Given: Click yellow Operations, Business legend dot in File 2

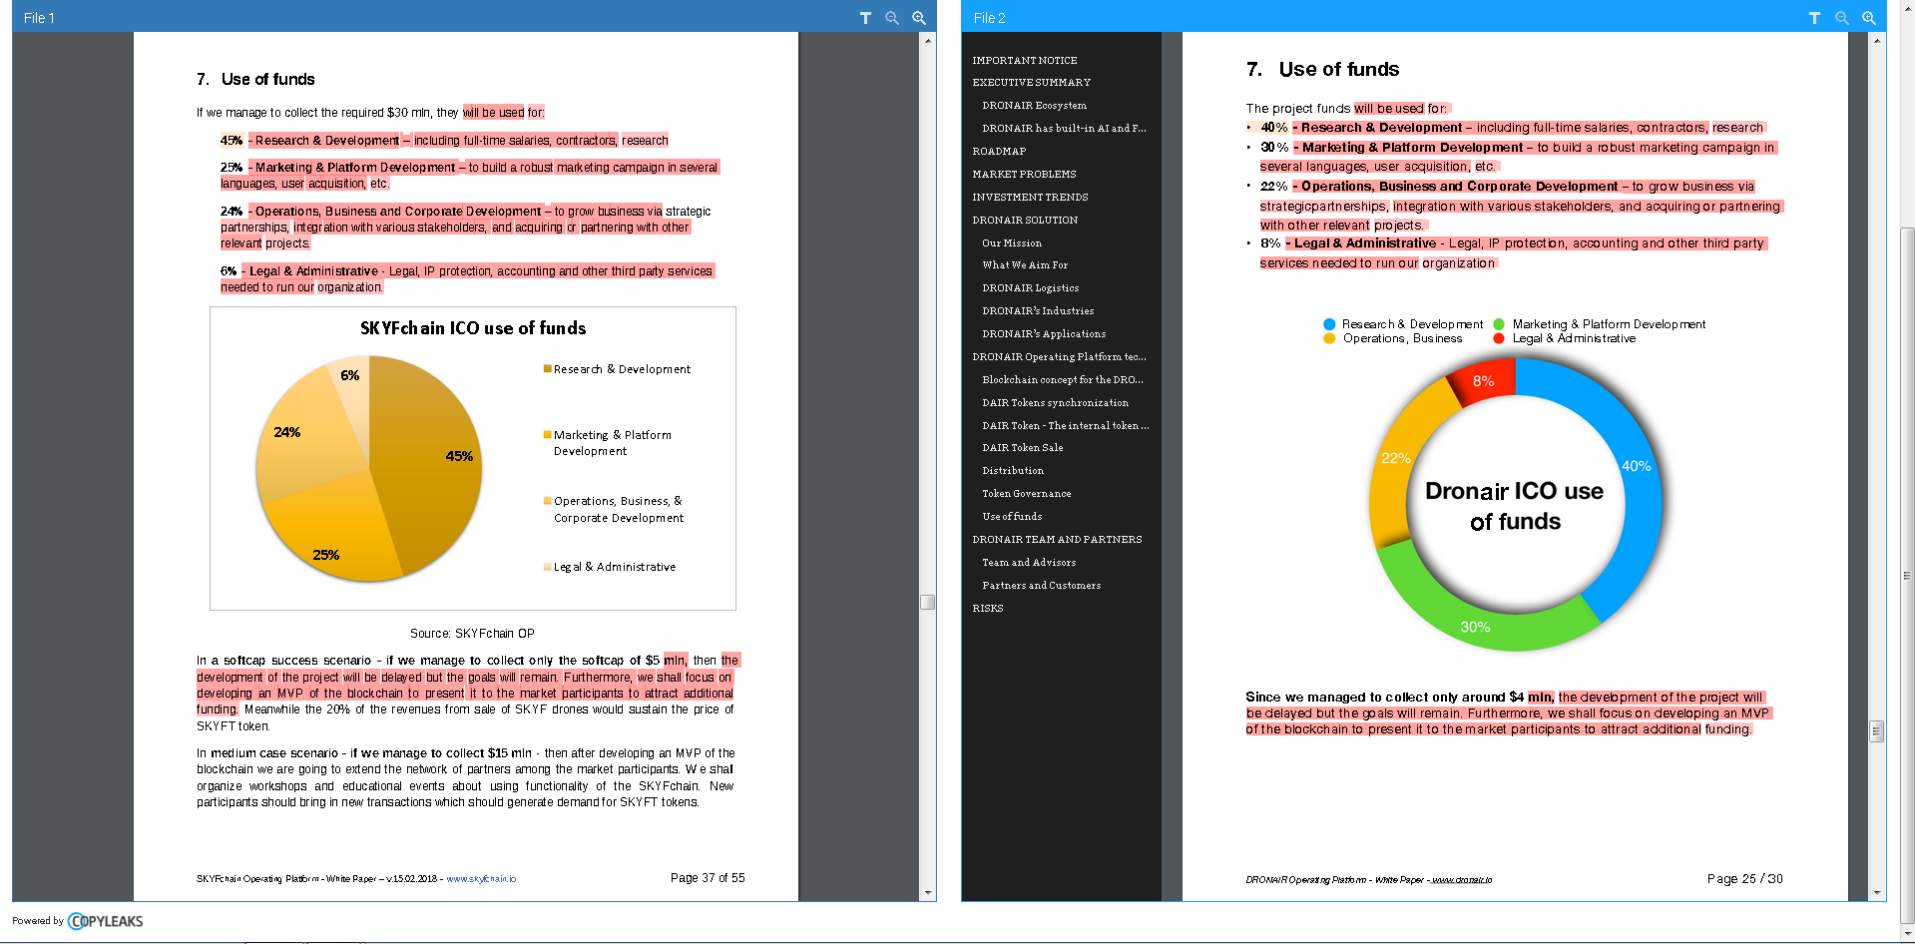Looking at the screenshot, I should click(x=1329, y=338).
